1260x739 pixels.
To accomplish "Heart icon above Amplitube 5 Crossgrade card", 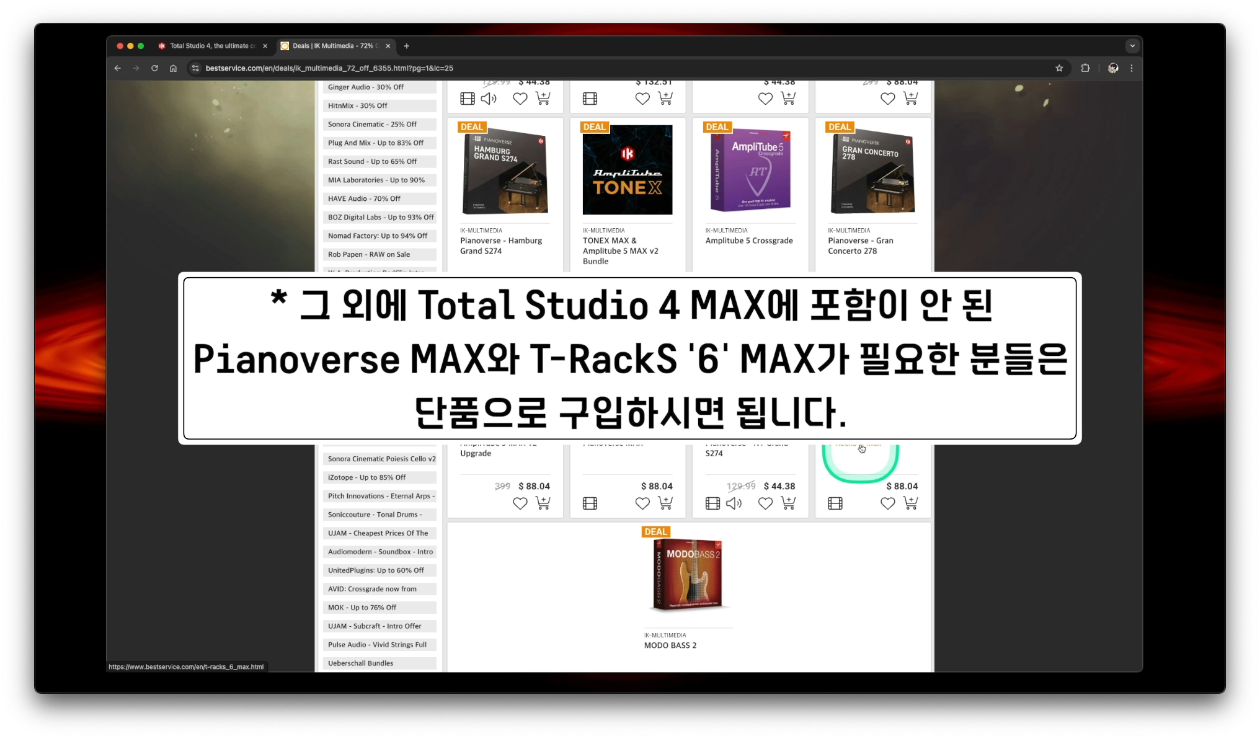I will [x=765, y=98].
